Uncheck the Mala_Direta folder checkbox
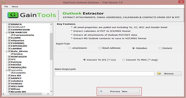Viewport: 186px width, 98px height. click(x=9, y=51)
